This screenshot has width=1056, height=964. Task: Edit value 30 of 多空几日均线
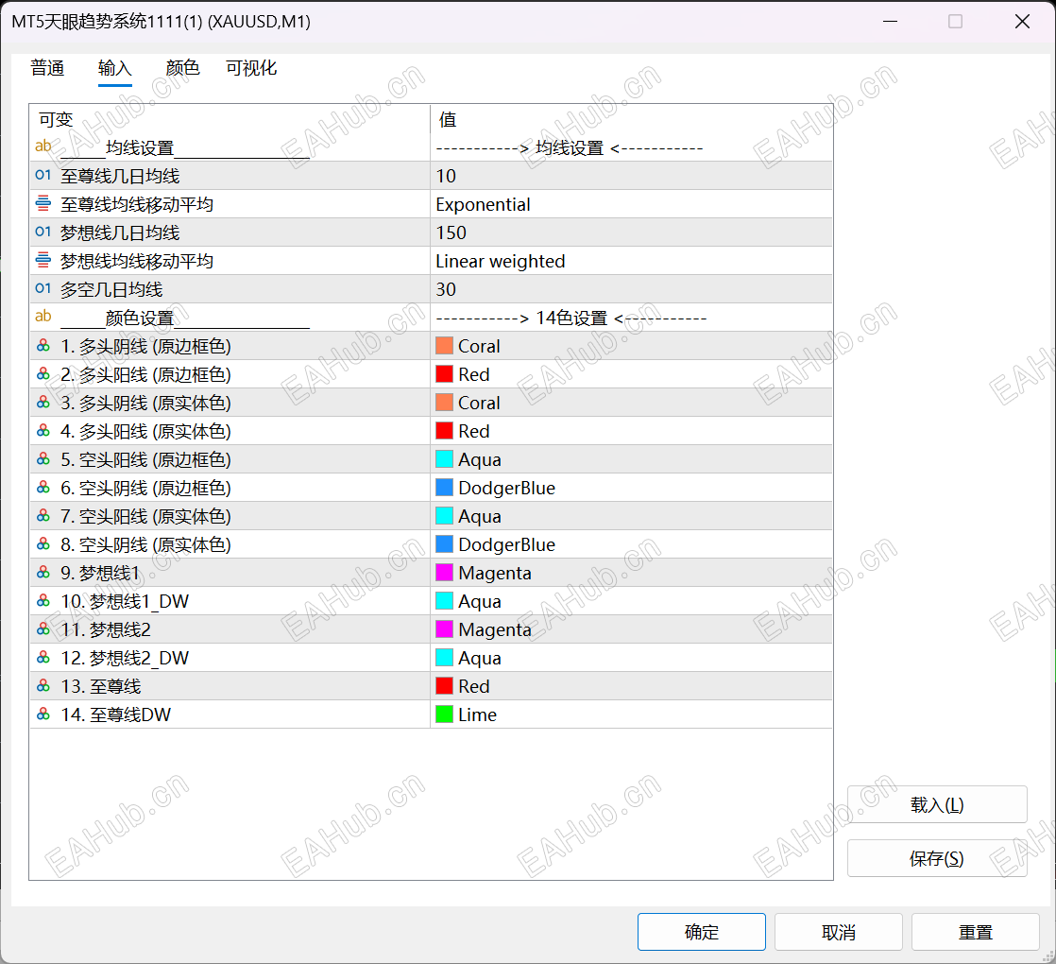point(631,289)
